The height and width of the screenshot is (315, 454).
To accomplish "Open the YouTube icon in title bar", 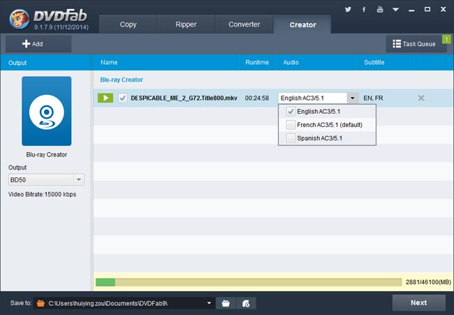I will pos(380,10).
